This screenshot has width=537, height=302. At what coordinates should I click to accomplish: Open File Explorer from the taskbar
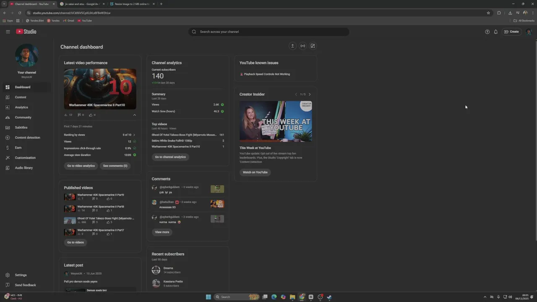pos(292,297)
